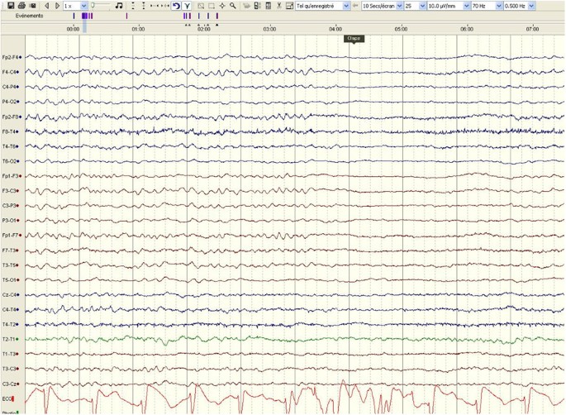The image size is (566, 415).
Task: Select the C4-T4 channel label
Action: 11,309
